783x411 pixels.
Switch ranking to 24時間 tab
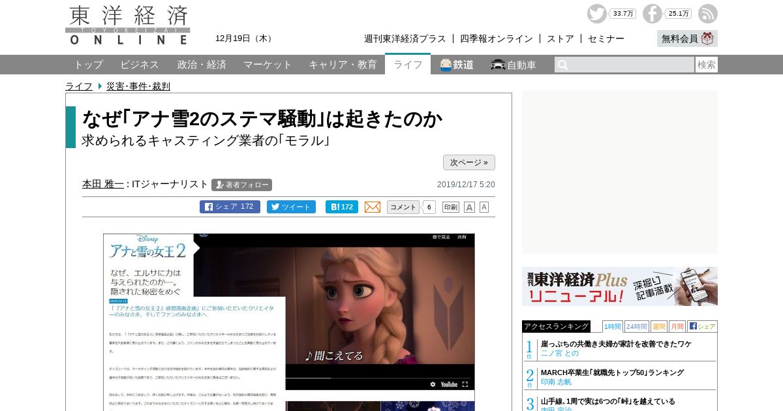(x=637, y=326)
